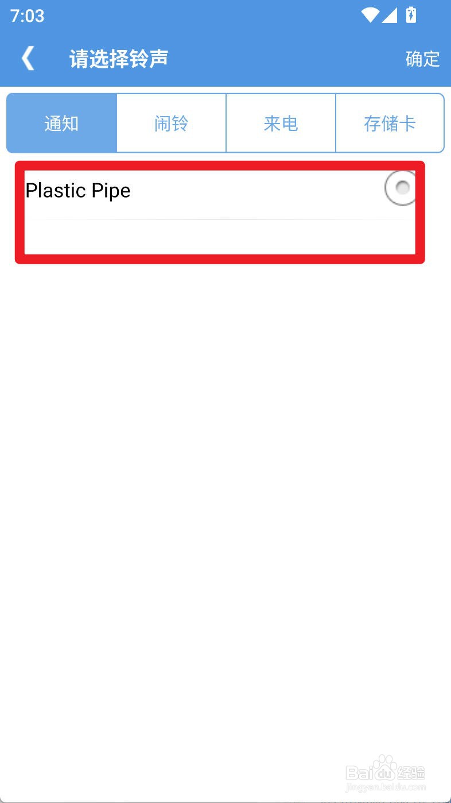Open the 闹铃 ringtone tab
The height and width of the screenshot is (803, 451).
pyautogui.click(x=172, y=123)
